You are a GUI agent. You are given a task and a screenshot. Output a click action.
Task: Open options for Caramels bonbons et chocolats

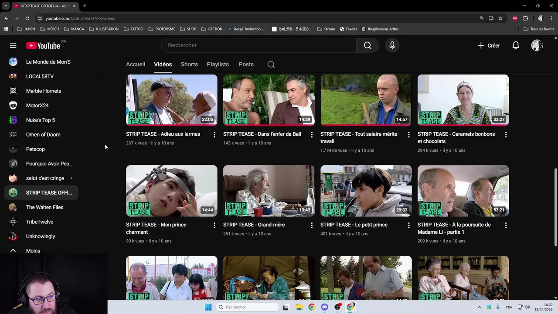(x=506, y=135)
